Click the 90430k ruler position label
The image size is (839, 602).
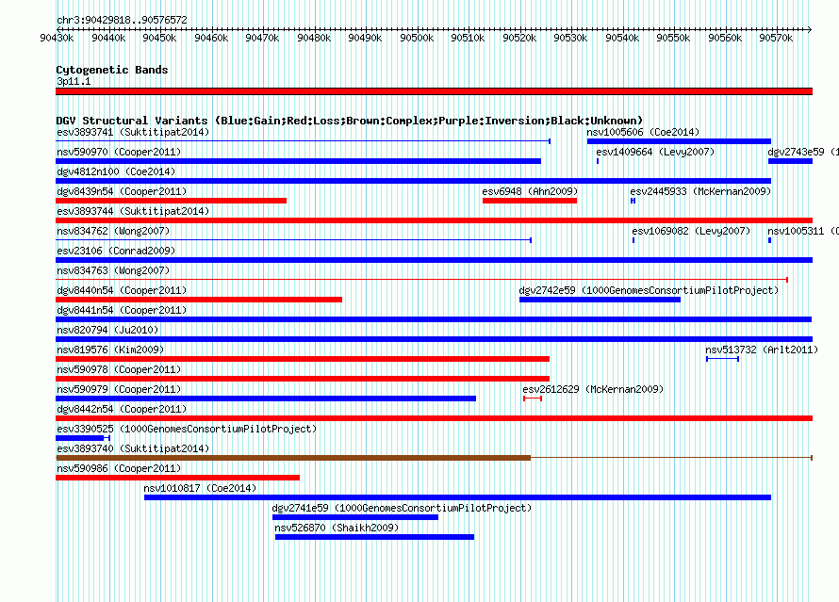pyautogui.click(x=57, y=38)
